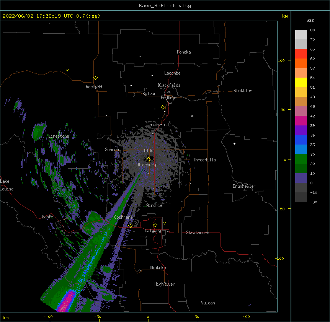Click the magenta high-reflectivity core at bottom
This screenshot has height=322, width=330.
67,301
